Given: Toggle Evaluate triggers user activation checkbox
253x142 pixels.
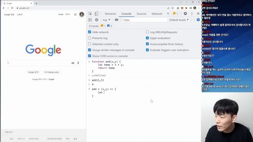Looking at the screenshot, I should pyautogui.click(x=147, y=50).
